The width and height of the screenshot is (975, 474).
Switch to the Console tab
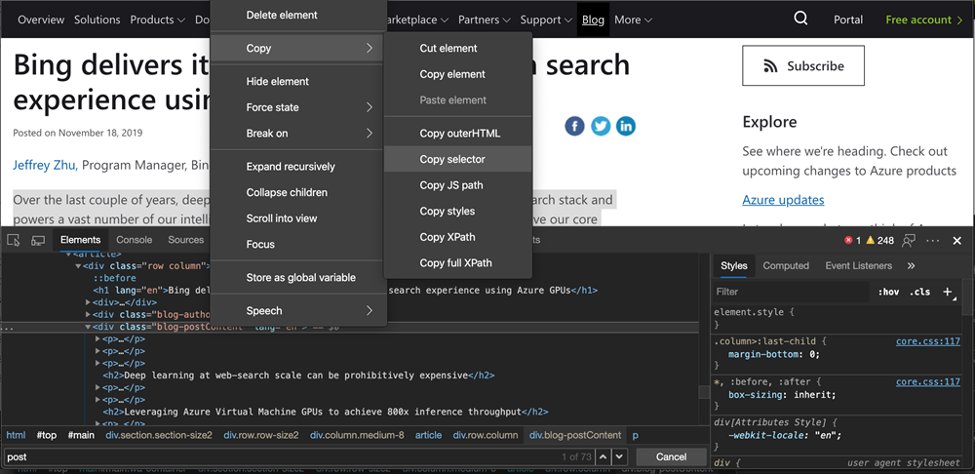(135, 240)
